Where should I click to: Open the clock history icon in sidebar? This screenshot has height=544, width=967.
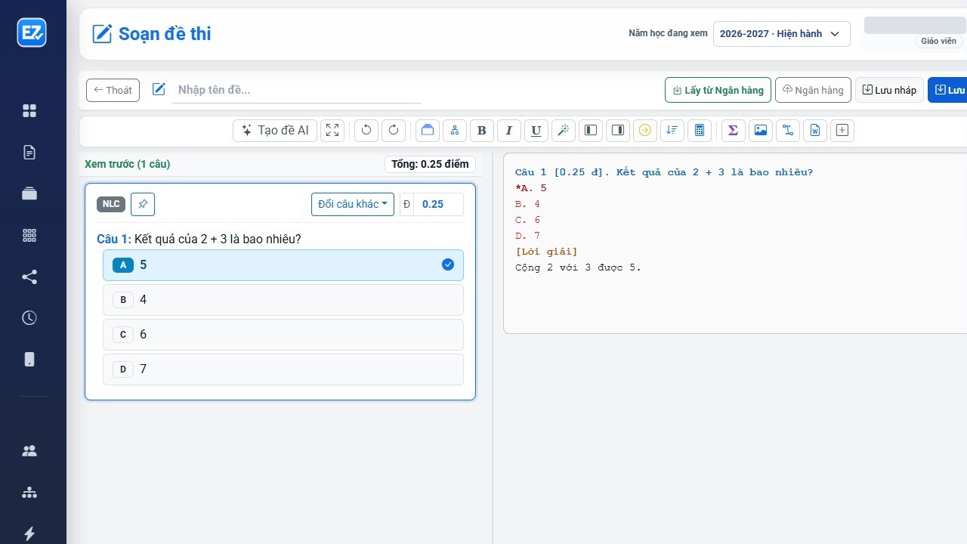pos(29,317)
